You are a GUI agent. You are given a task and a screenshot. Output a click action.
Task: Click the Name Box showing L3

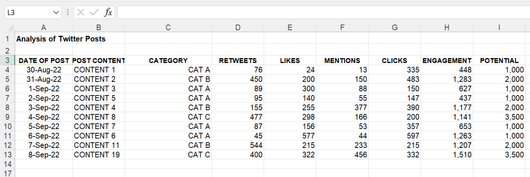tap(27, 13)
